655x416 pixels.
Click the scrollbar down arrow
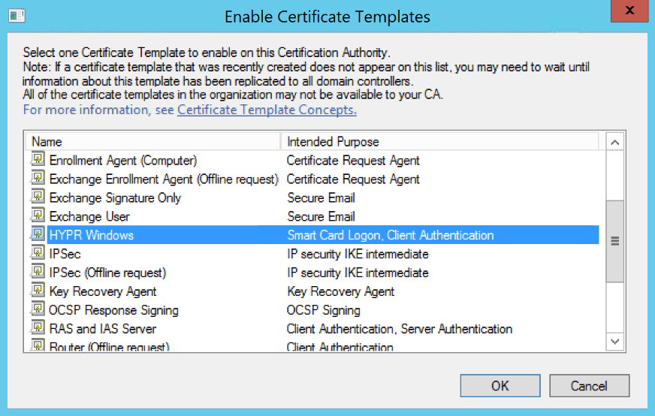[x=615, y=342]
